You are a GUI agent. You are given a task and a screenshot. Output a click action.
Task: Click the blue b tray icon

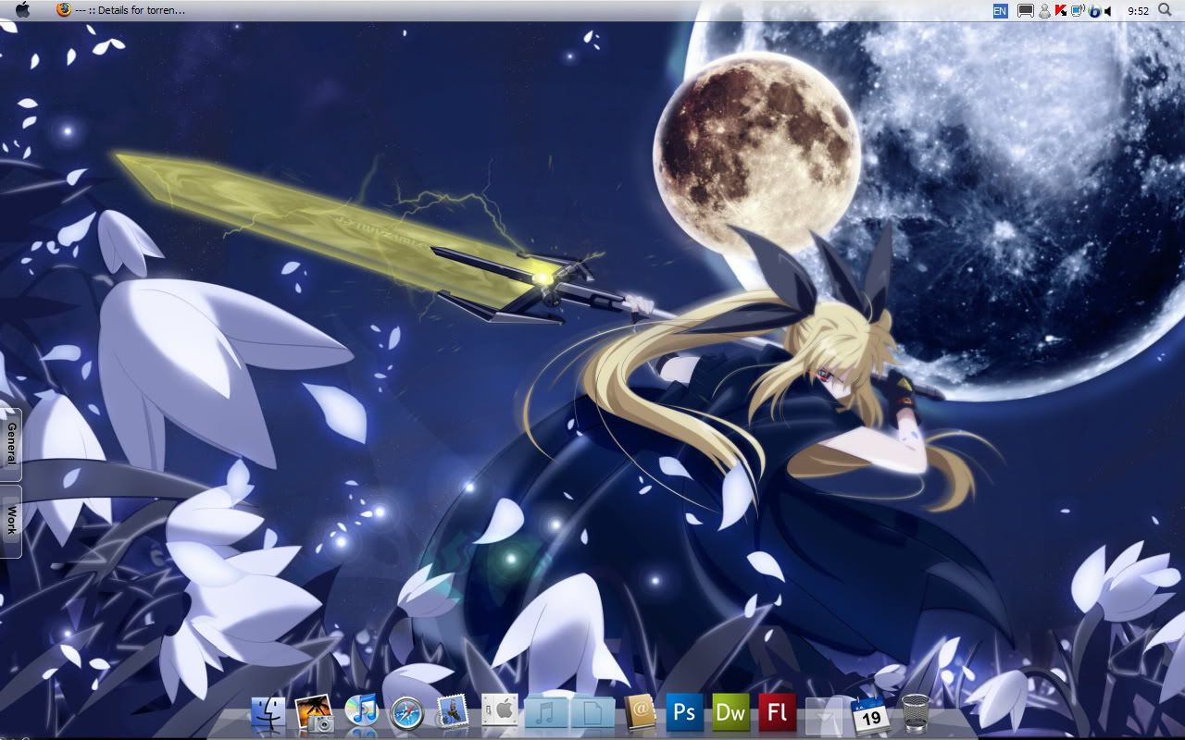pyautogui.click(x=1093, y=11)
